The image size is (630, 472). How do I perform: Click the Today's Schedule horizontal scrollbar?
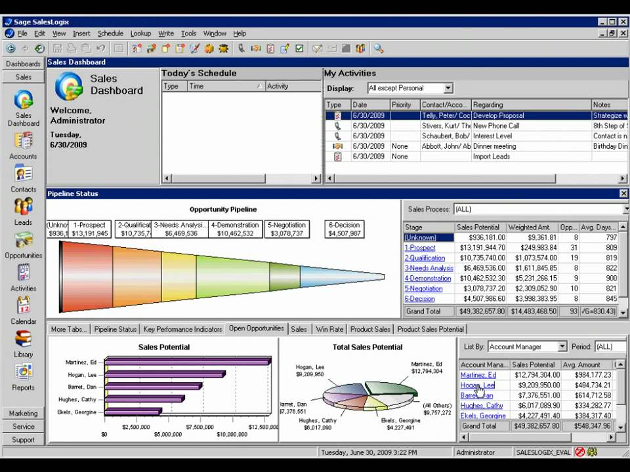[x=241, y=178]
